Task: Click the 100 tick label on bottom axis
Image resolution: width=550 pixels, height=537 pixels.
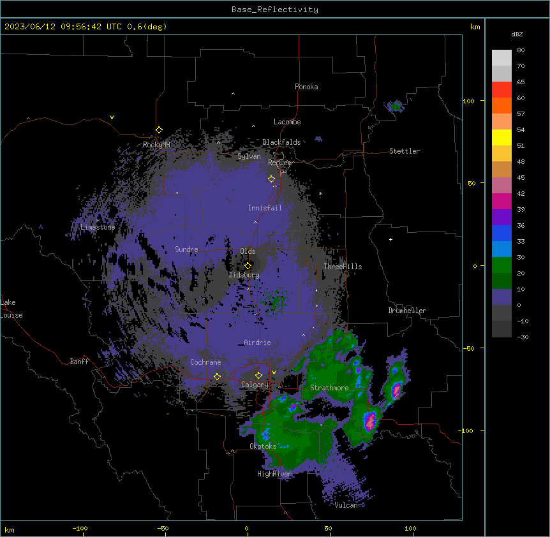Action: click(x=410, y=528)
